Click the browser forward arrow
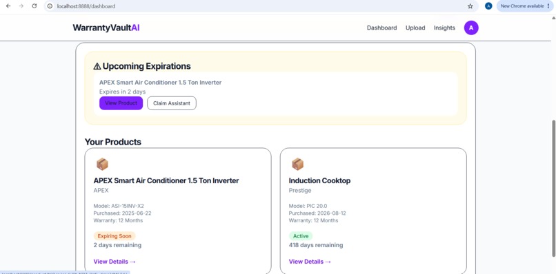Image resolution: width=556 pixels, height=274 pixels. tap(21, 6)
